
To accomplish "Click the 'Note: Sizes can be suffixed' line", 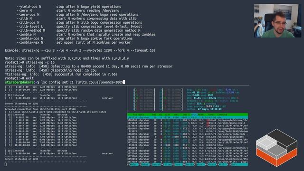I will [x=67, y=58].
